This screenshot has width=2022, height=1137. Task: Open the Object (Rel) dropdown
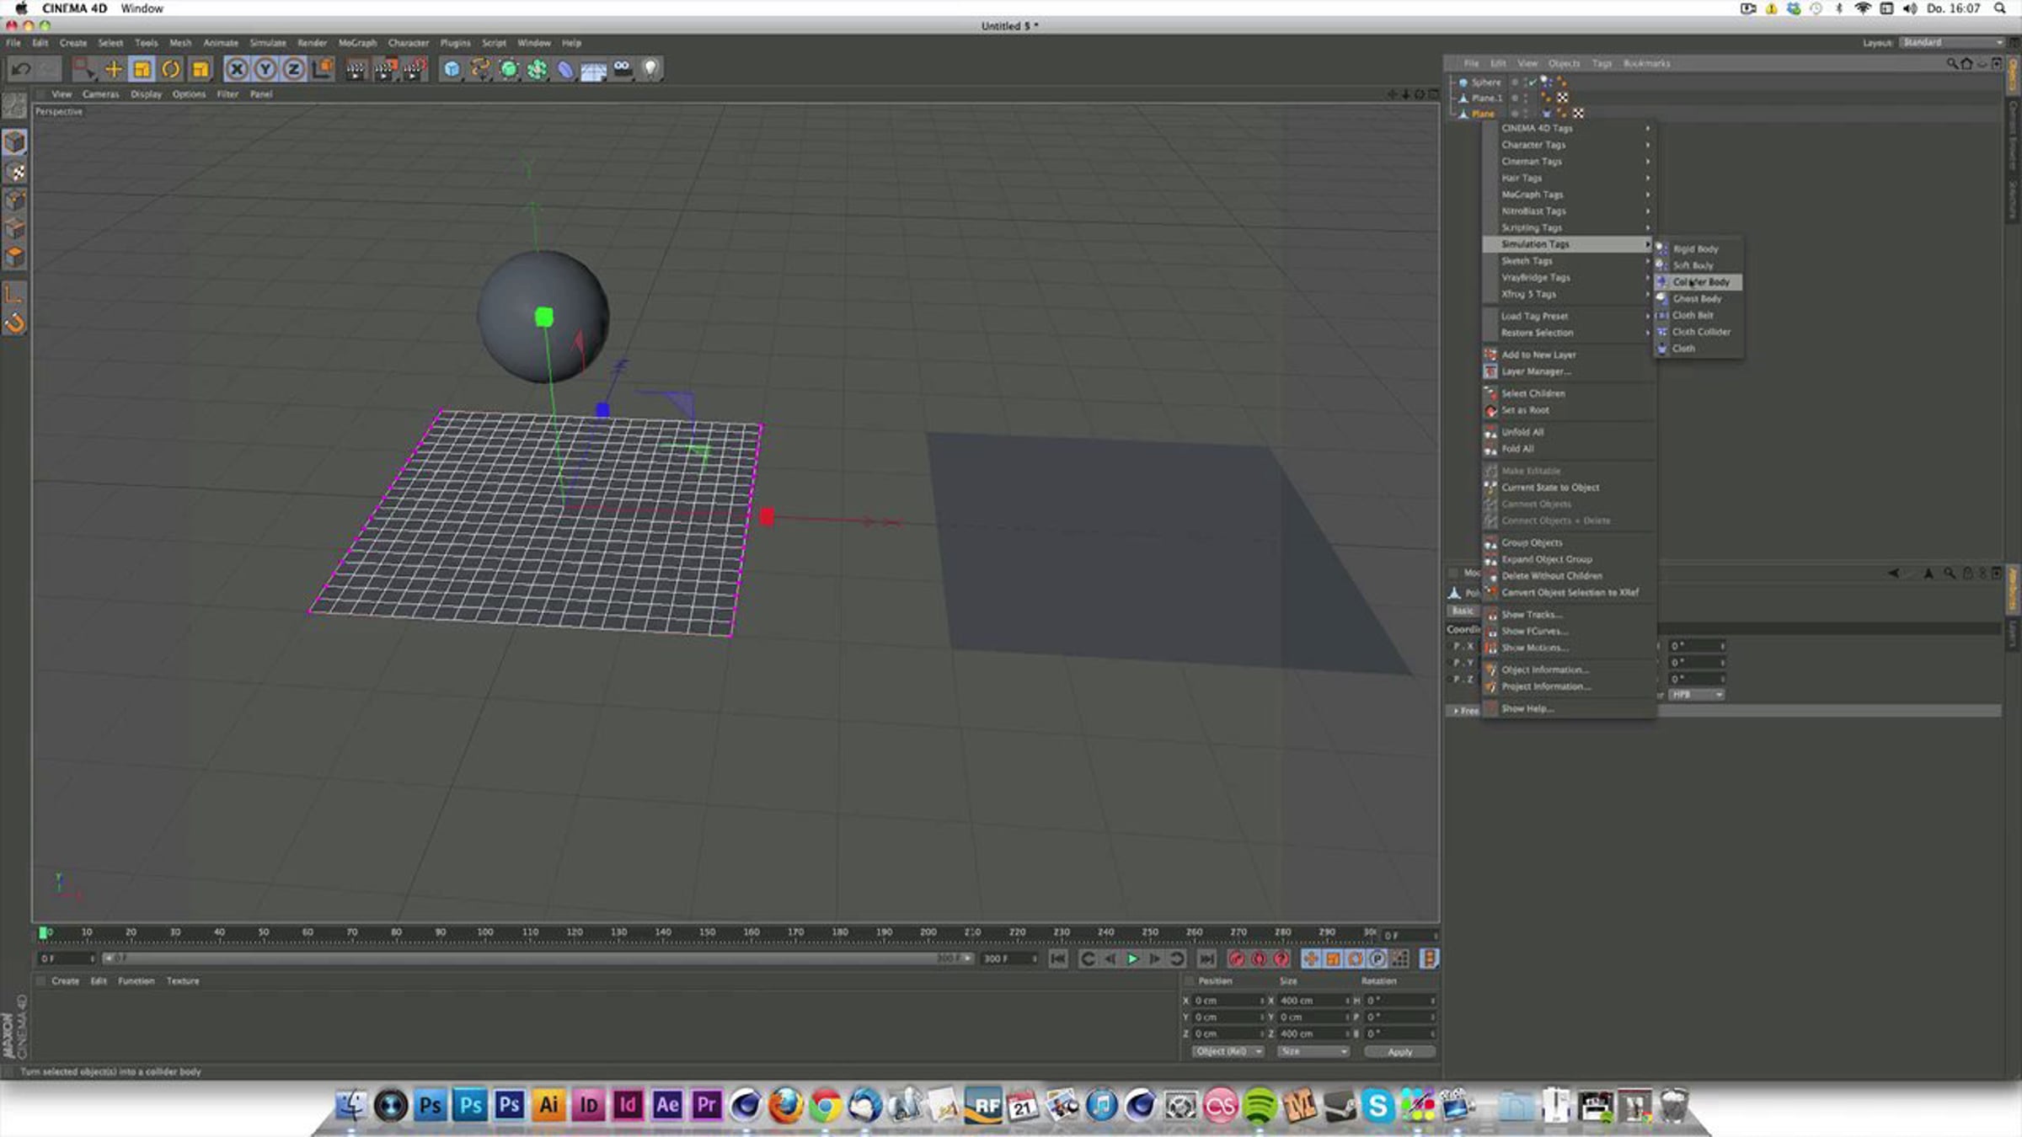pos(1228,1051)
